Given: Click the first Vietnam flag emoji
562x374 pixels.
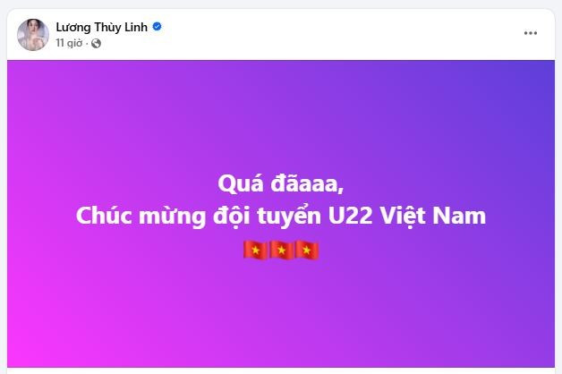Looking at the screenshot, I should [x=255, y=250].
